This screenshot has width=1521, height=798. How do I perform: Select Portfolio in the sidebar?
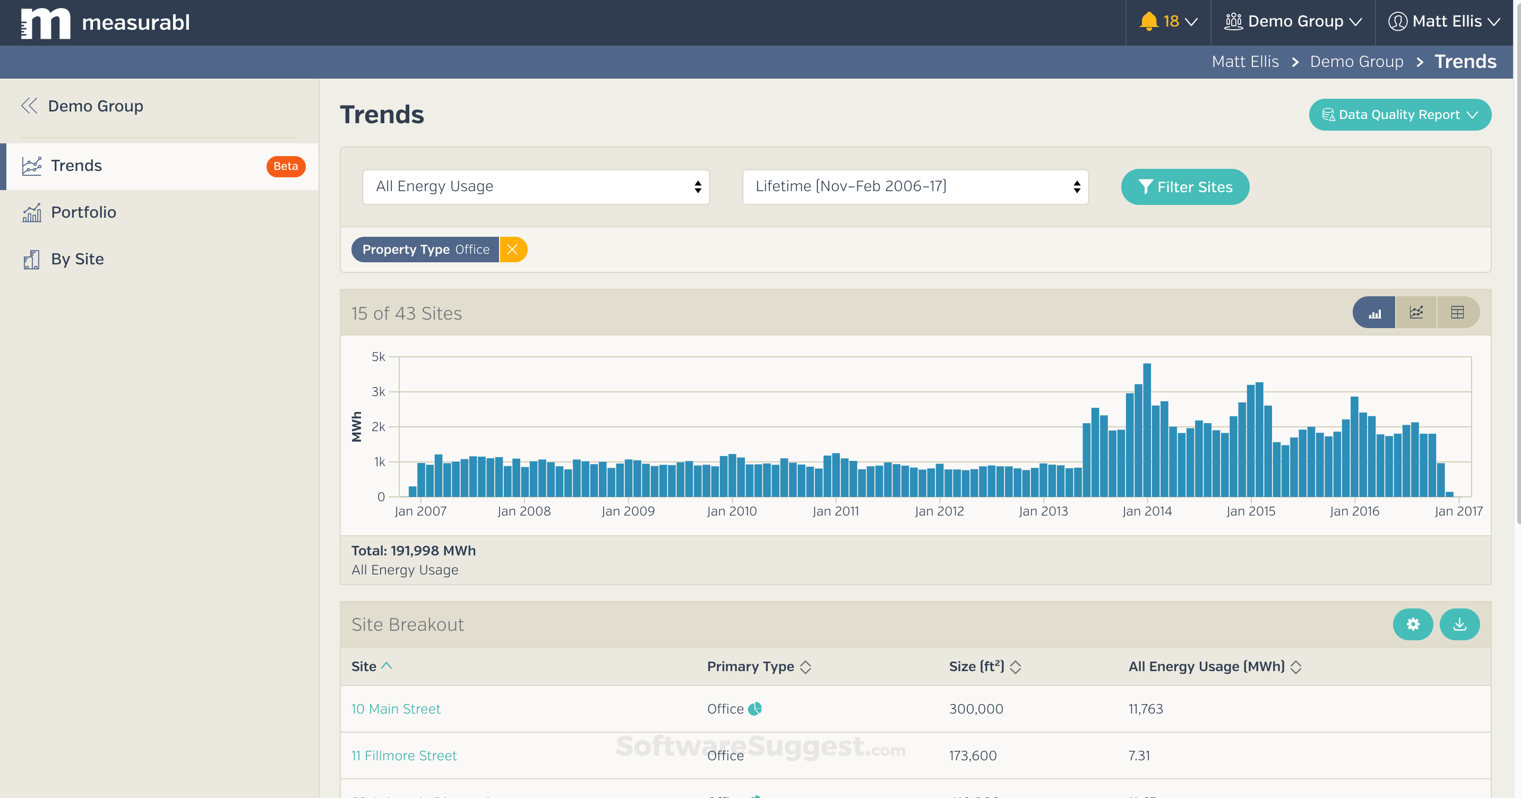(x=83, y=212)
